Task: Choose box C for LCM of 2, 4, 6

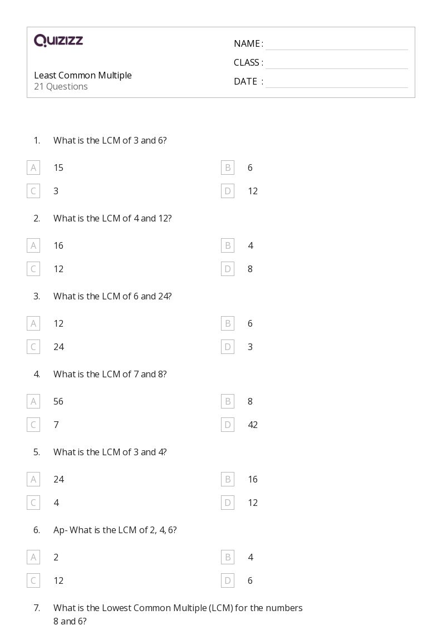Action: pos(33,580)
